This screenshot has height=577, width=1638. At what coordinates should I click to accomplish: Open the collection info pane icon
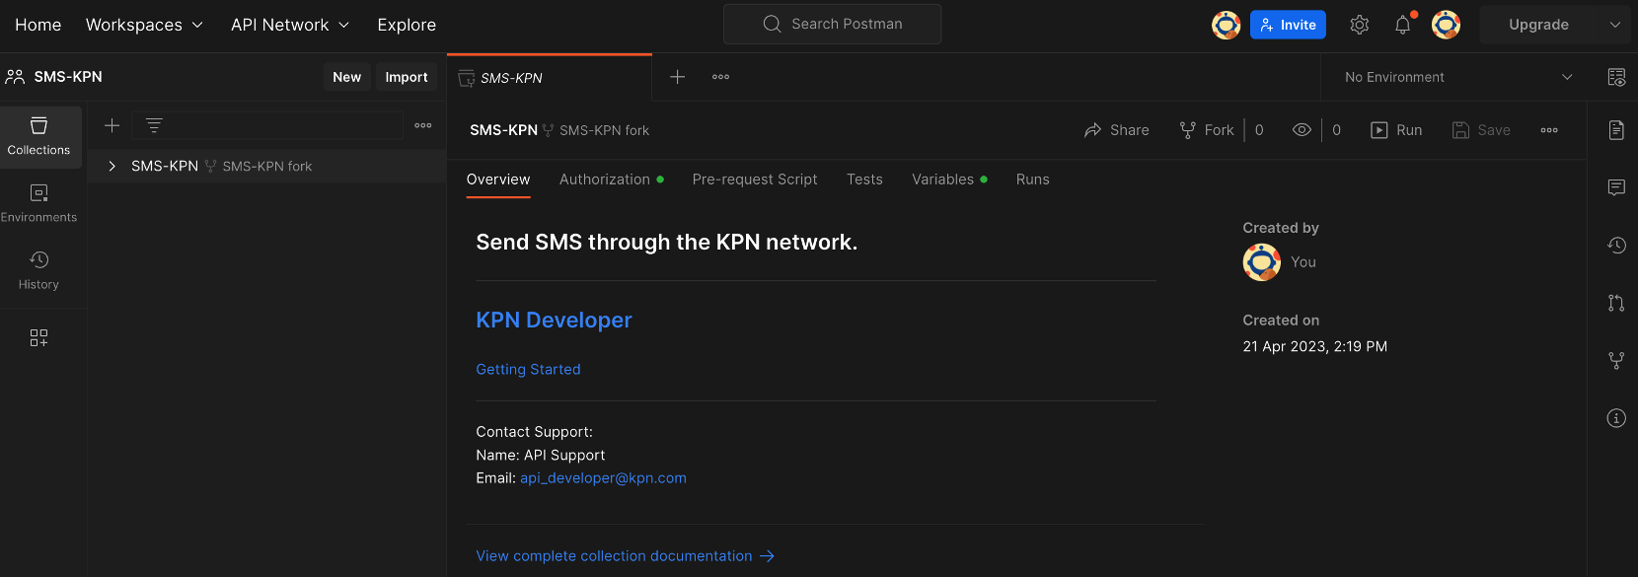pyautogui.click(x=1616, y=418)
